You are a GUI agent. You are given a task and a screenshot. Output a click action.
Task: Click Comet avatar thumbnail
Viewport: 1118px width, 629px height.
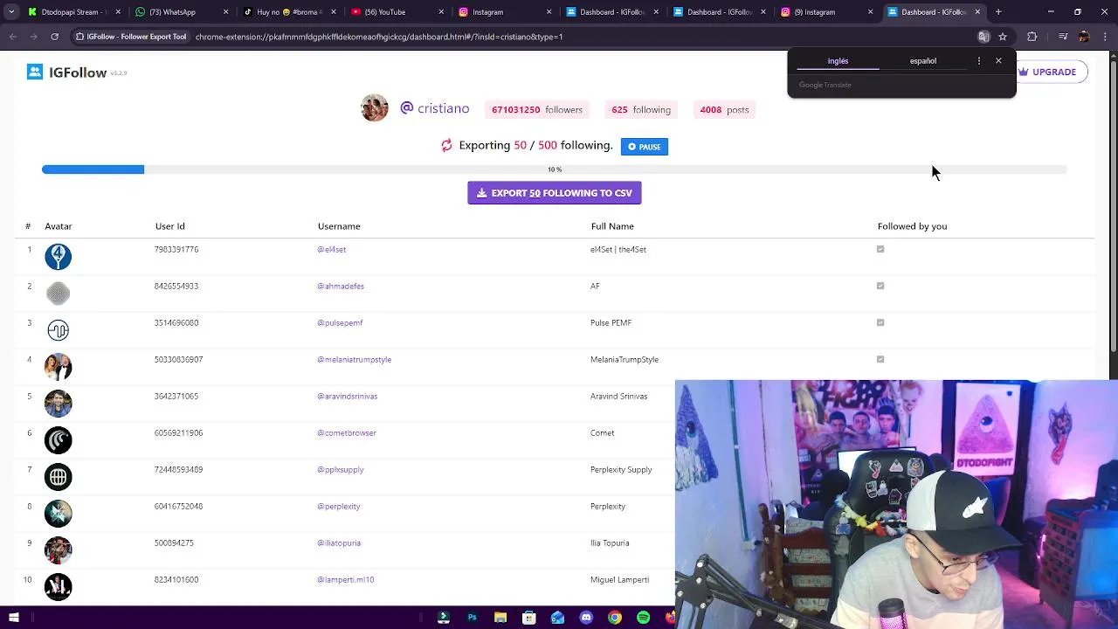click(59, 439)
